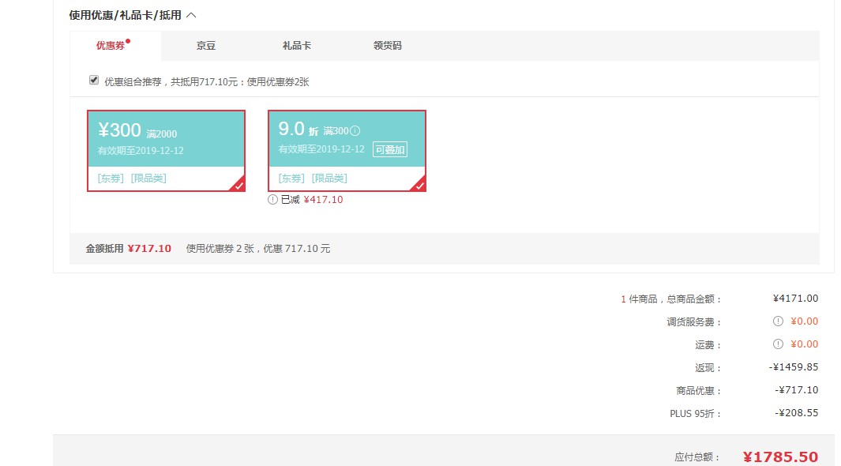Click info icon beside 已减 ¥417.10
This screenshot has height=466, width=841.
click(272, 200)
